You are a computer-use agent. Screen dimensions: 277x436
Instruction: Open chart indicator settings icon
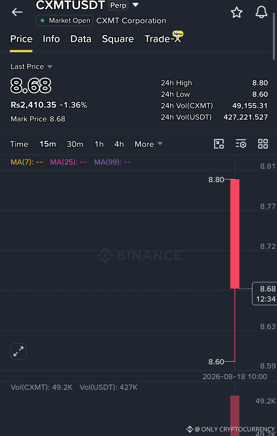(241, 144)
